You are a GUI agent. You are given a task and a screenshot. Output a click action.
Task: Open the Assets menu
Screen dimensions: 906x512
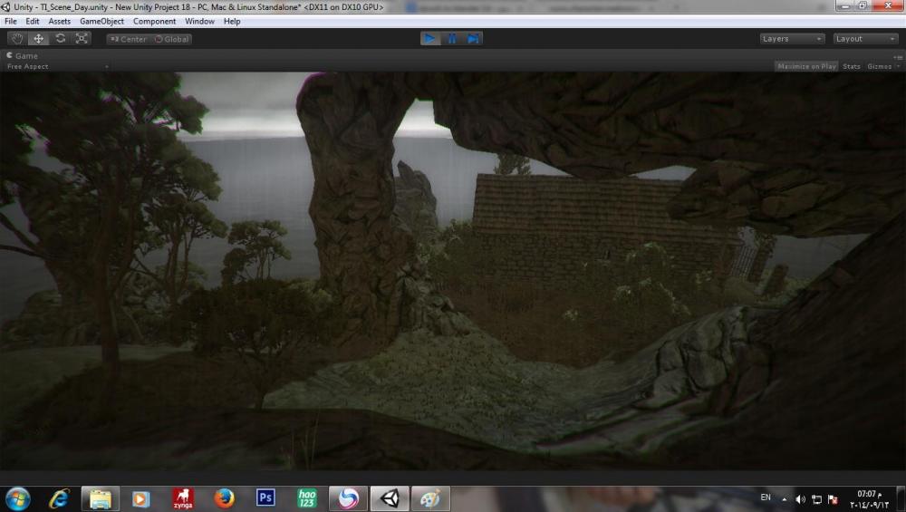tap(60, 22)
